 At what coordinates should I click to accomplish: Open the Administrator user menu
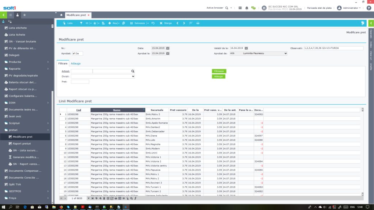[x=349, y=8]
